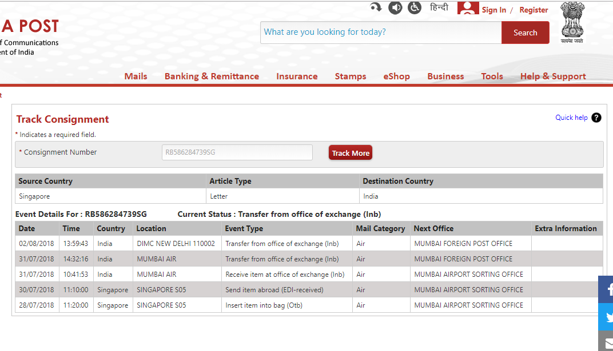Click the India Post logo text
Viewport: 613px width, 351px height.
coord(29,26)
